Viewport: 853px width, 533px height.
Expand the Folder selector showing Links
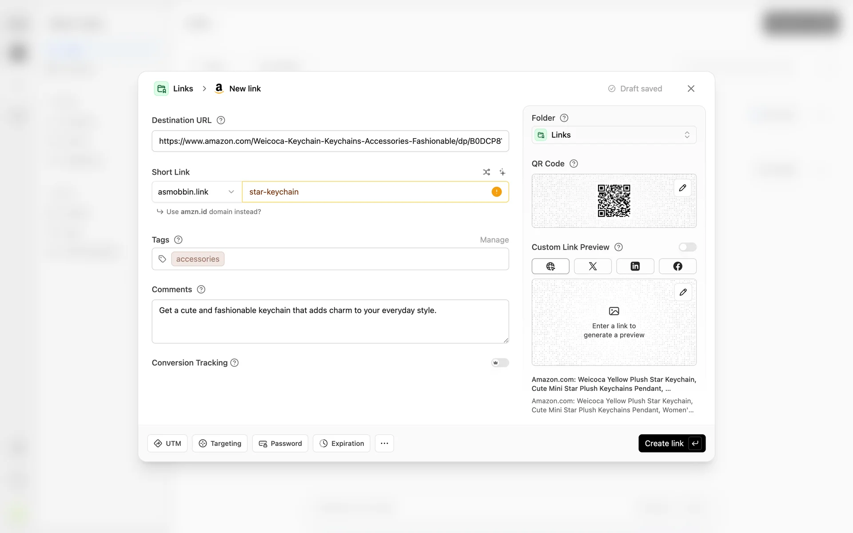pyautogui.click(x=614, y=135)
